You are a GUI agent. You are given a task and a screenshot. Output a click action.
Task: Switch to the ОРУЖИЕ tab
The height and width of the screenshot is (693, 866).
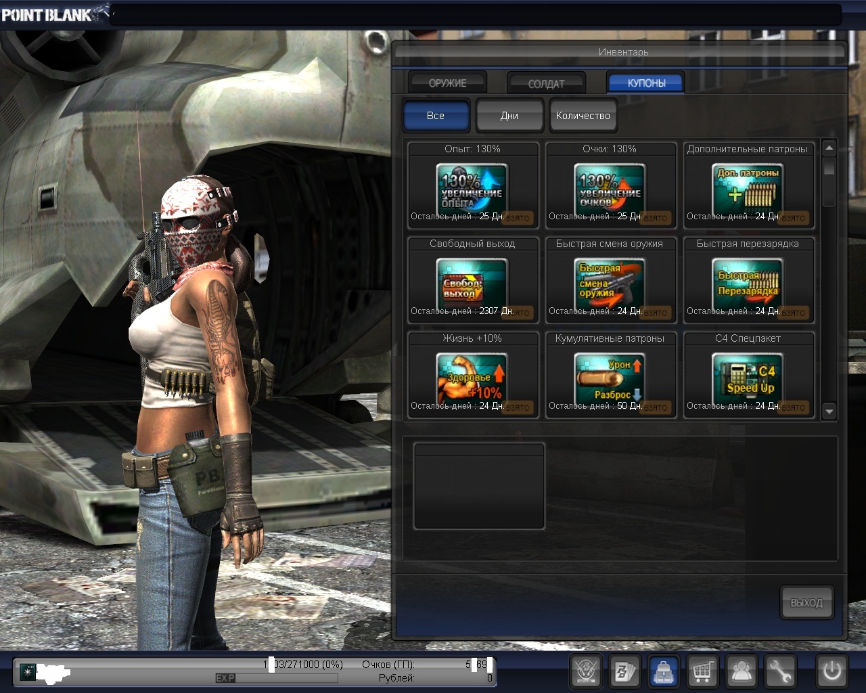click(447, 83)
